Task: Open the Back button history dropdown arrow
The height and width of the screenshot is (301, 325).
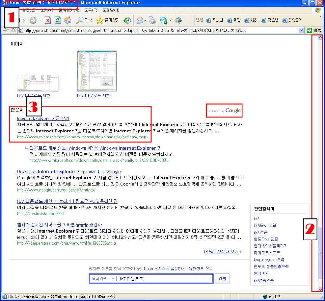Action: pyautogui.click(x=24, y=20)
